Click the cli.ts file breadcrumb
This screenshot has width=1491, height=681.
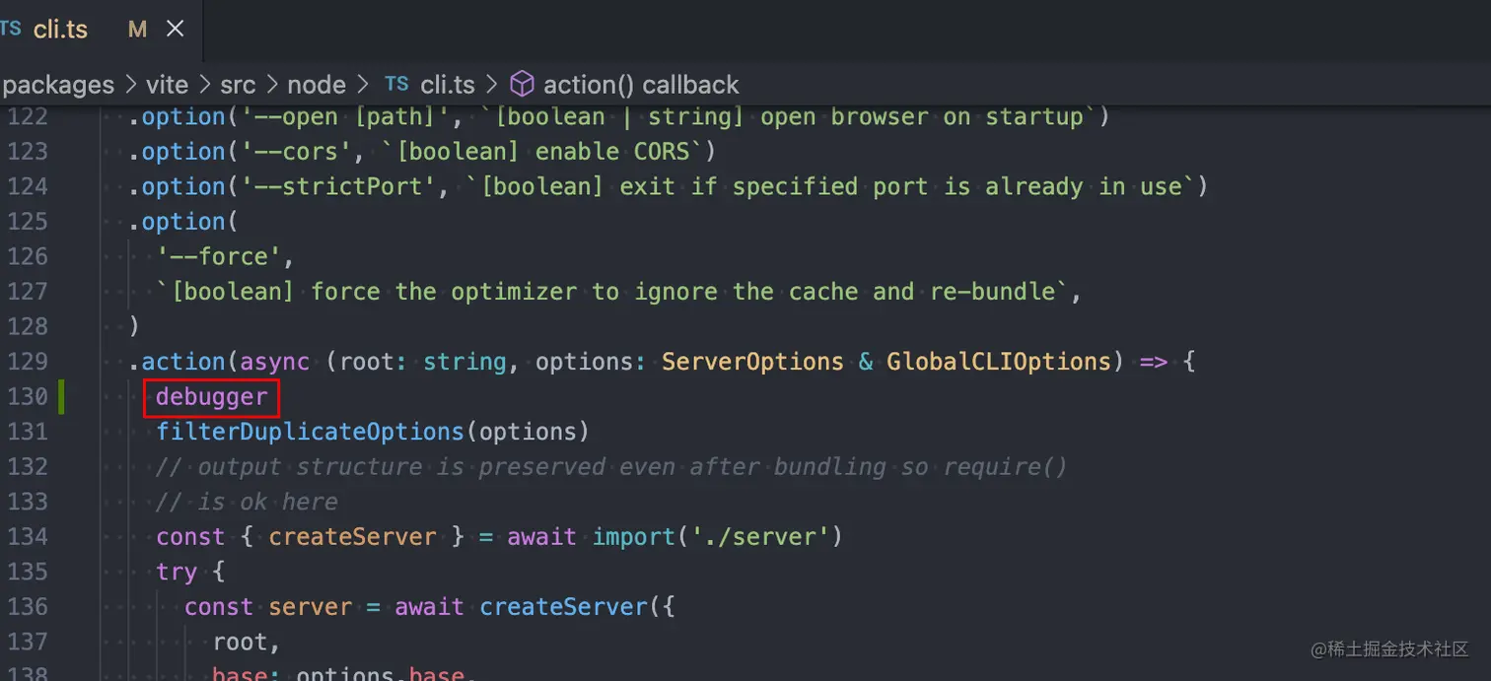[448, 85]
